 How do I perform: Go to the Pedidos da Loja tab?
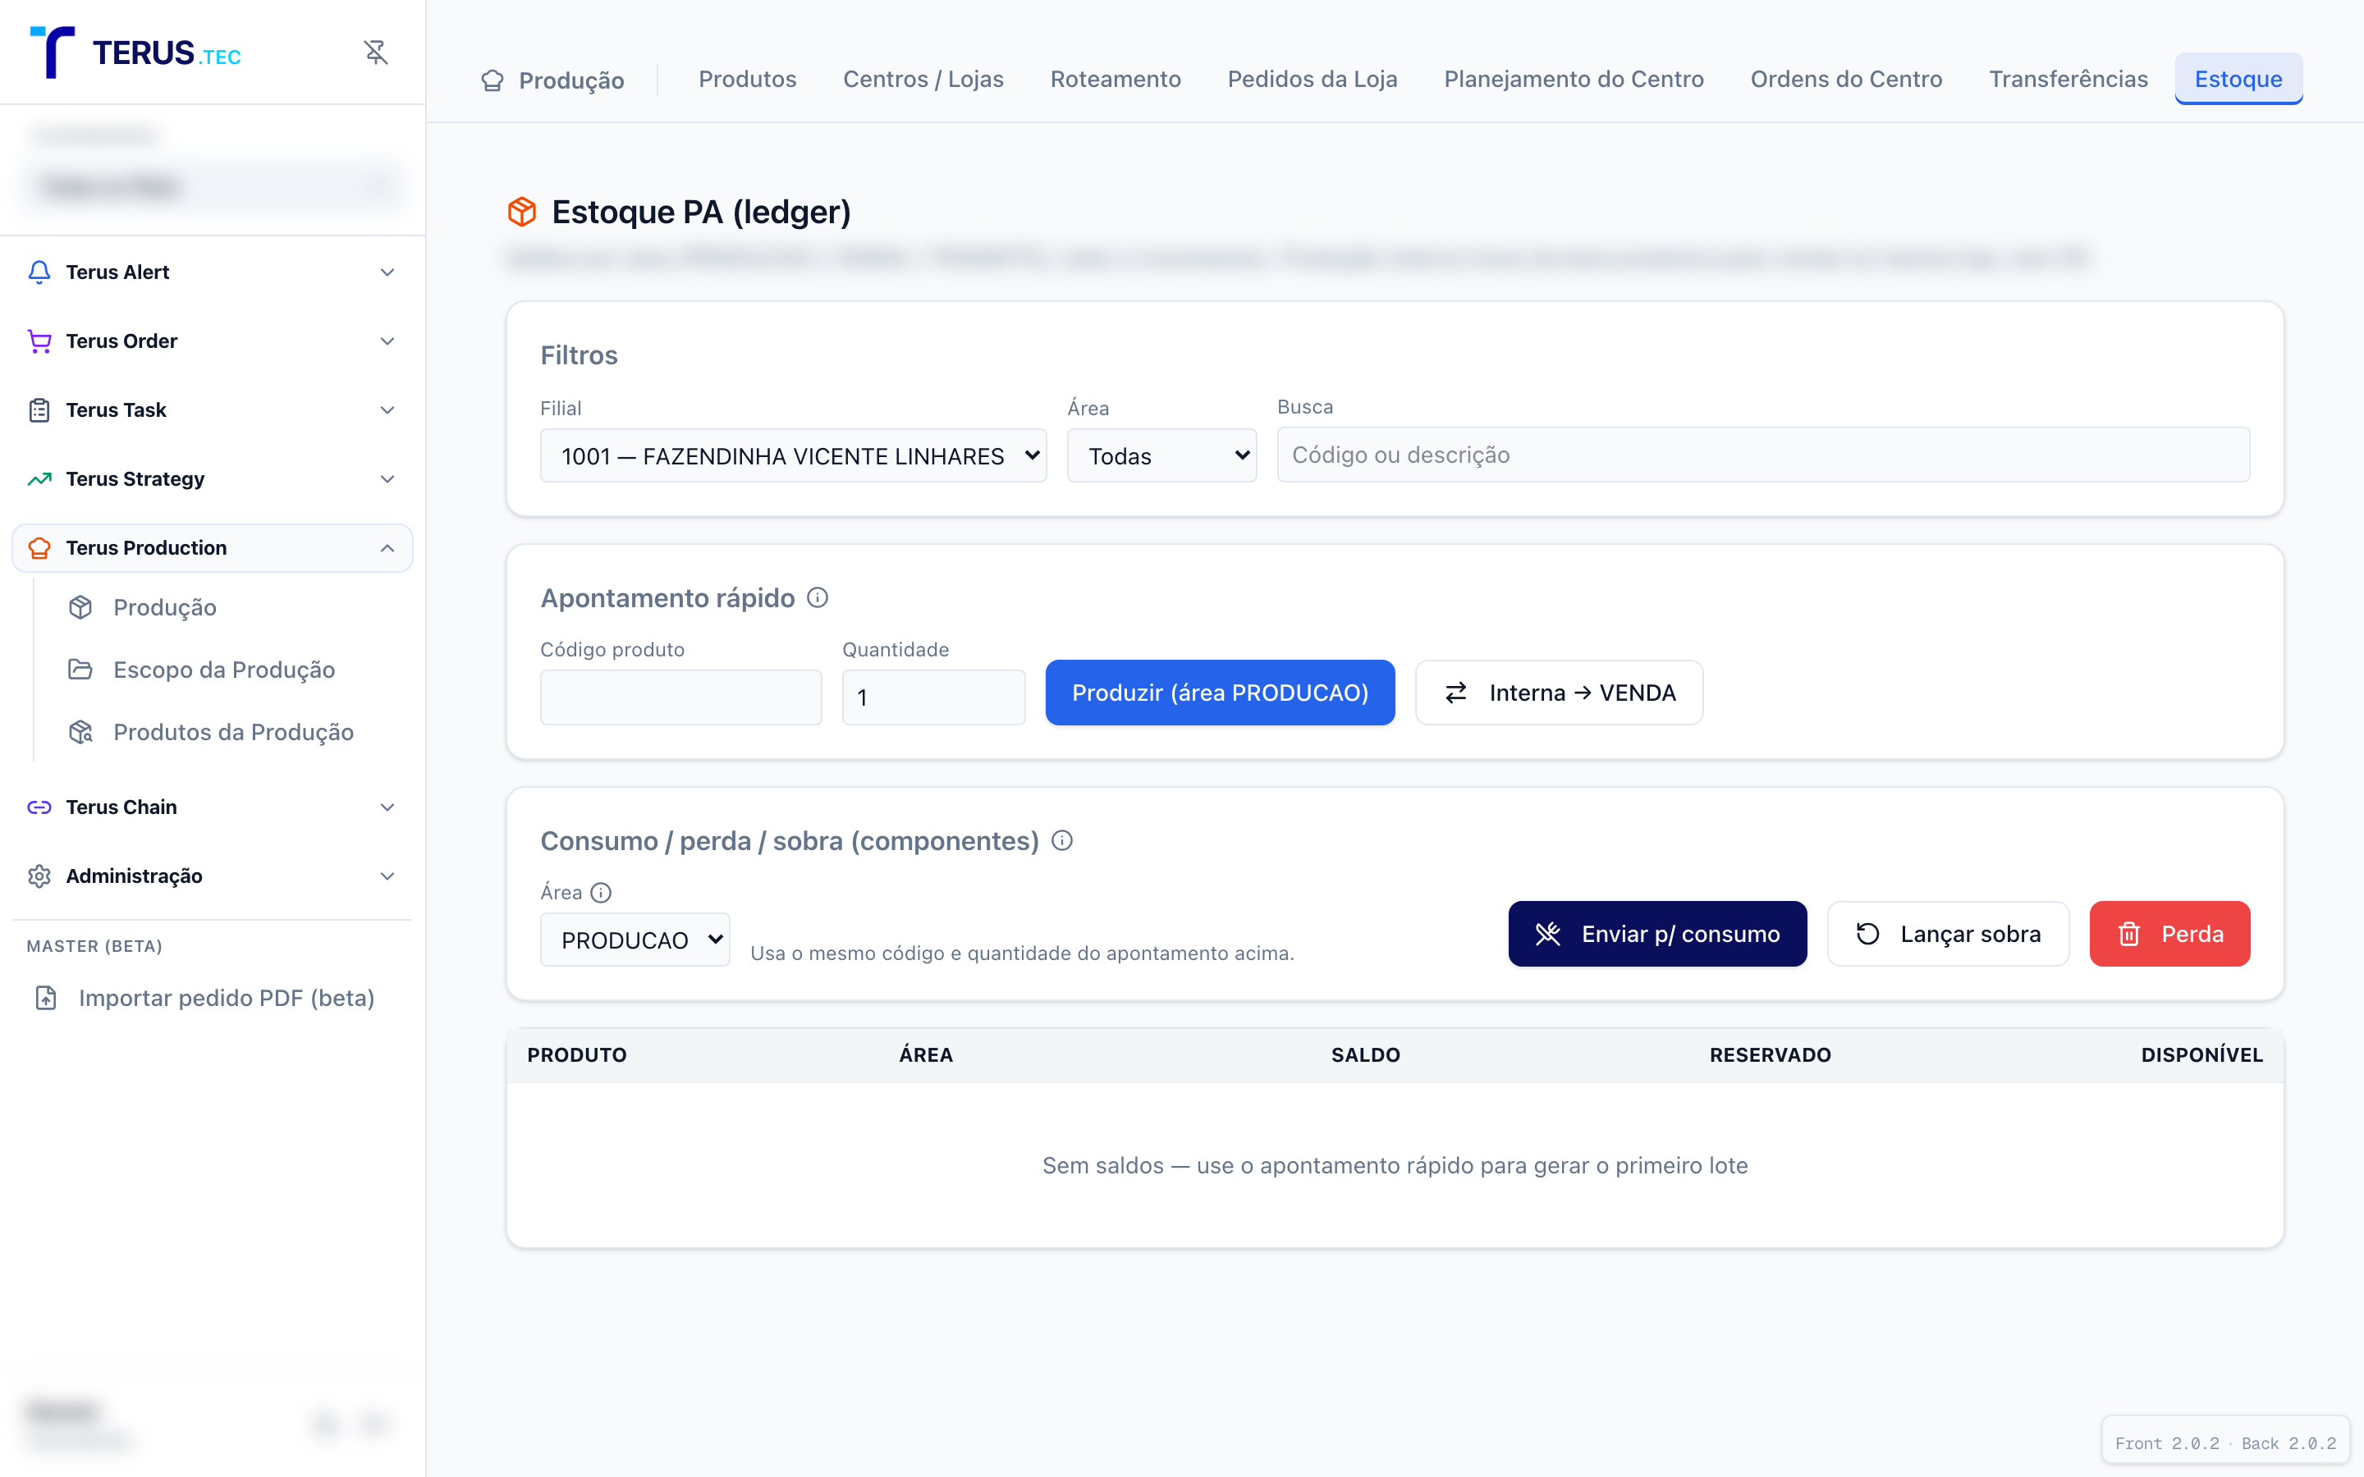[x=1312, y=79]
